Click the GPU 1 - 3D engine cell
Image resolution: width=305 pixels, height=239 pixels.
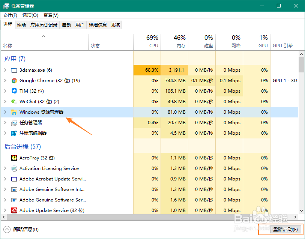tap(285, 81)
